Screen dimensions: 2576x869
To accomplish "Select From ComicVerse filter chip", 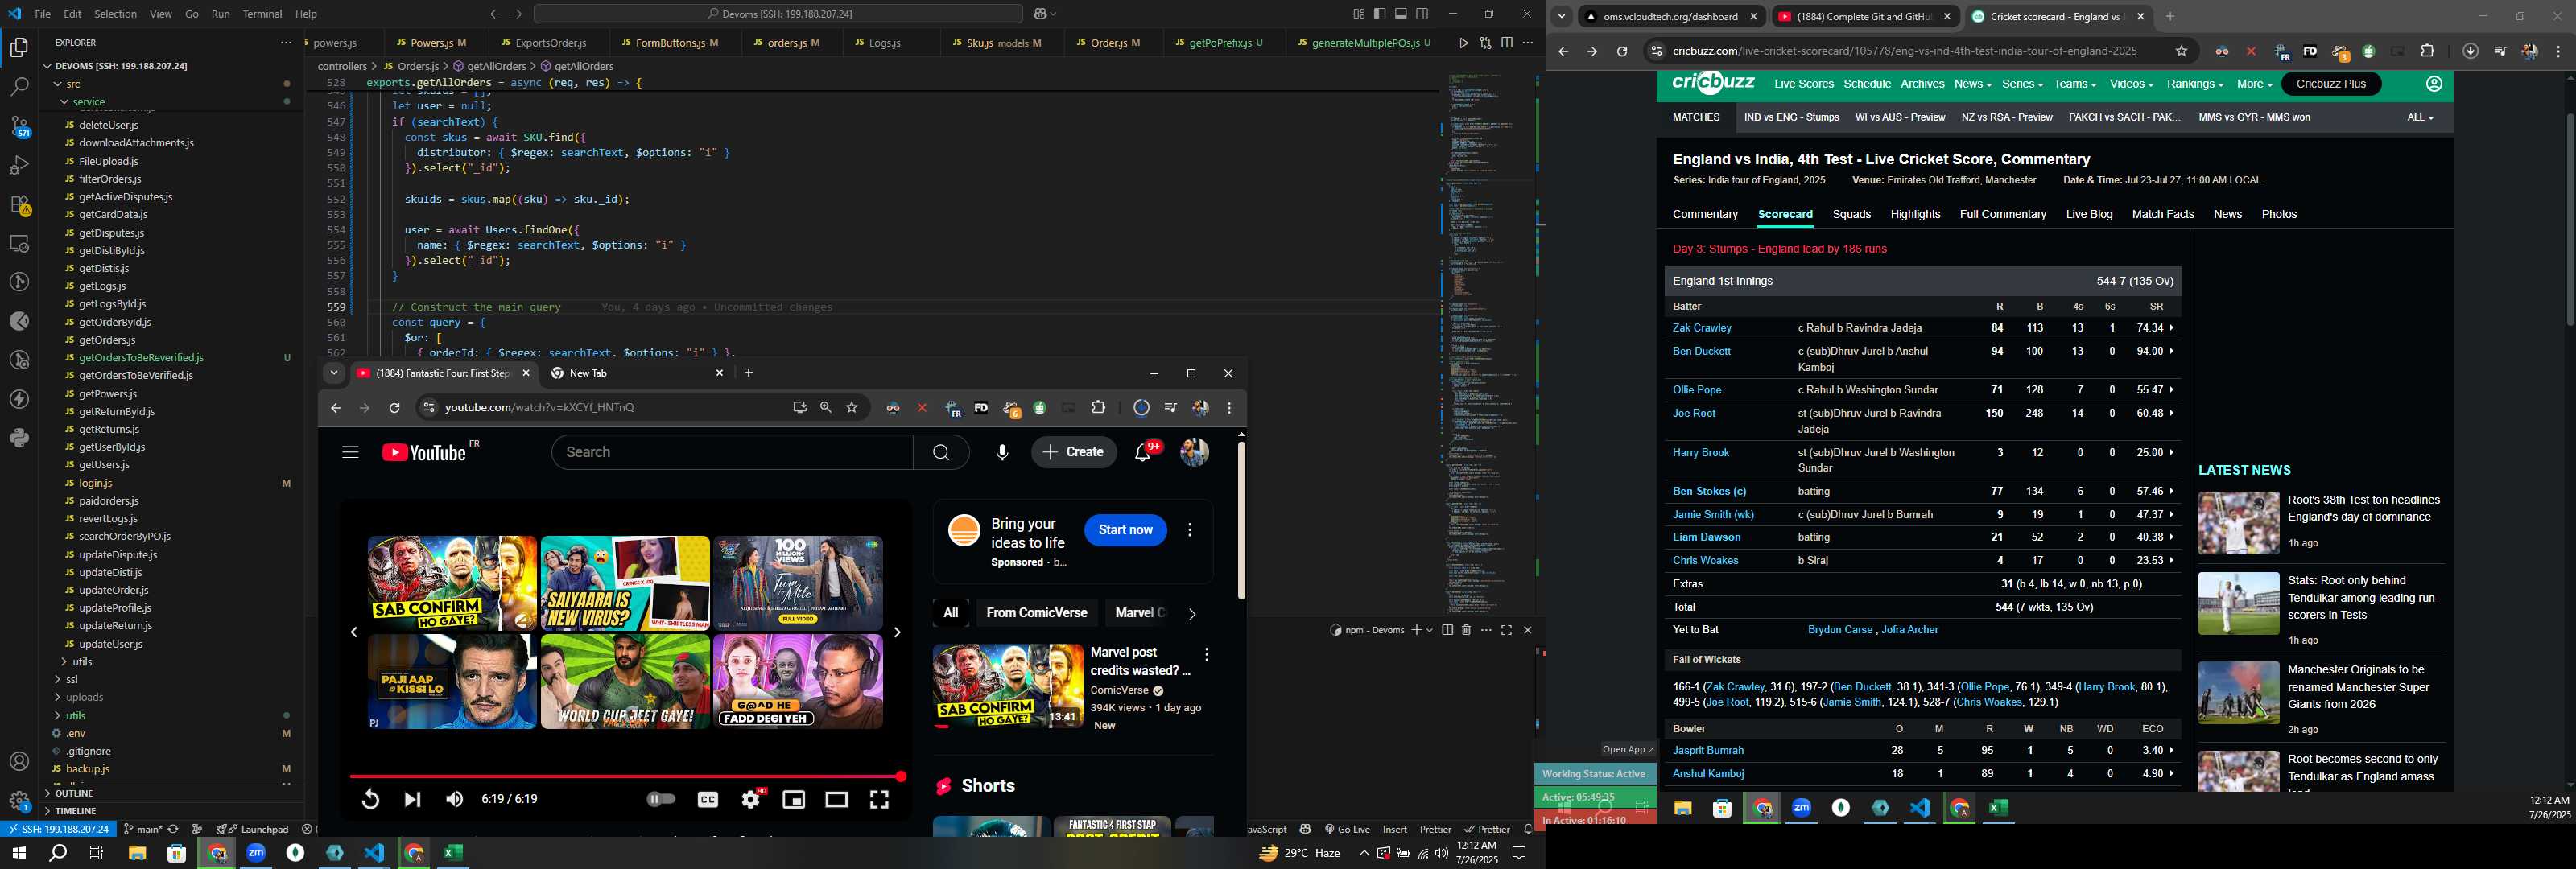I will (1036, 613).
